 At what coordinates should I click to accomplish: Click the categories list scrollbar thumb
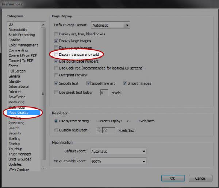[43, 94]
